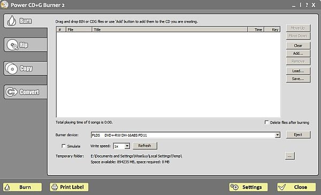Click the temporary folder path text
The height and width of the screenshot is (195, 321).
pos(136,156)
